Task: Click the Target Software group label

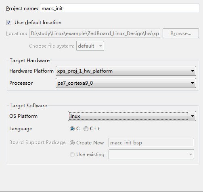Action: [x=28, y=106]
